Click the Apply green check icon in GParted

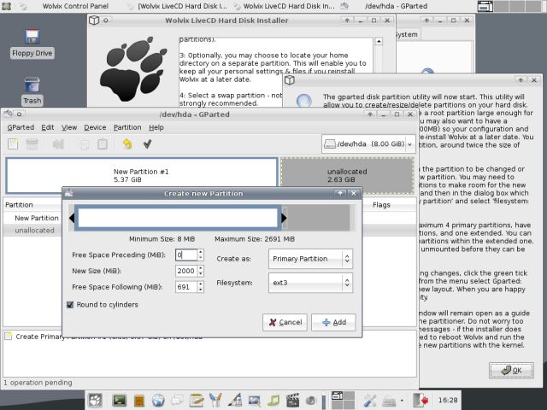148,144
